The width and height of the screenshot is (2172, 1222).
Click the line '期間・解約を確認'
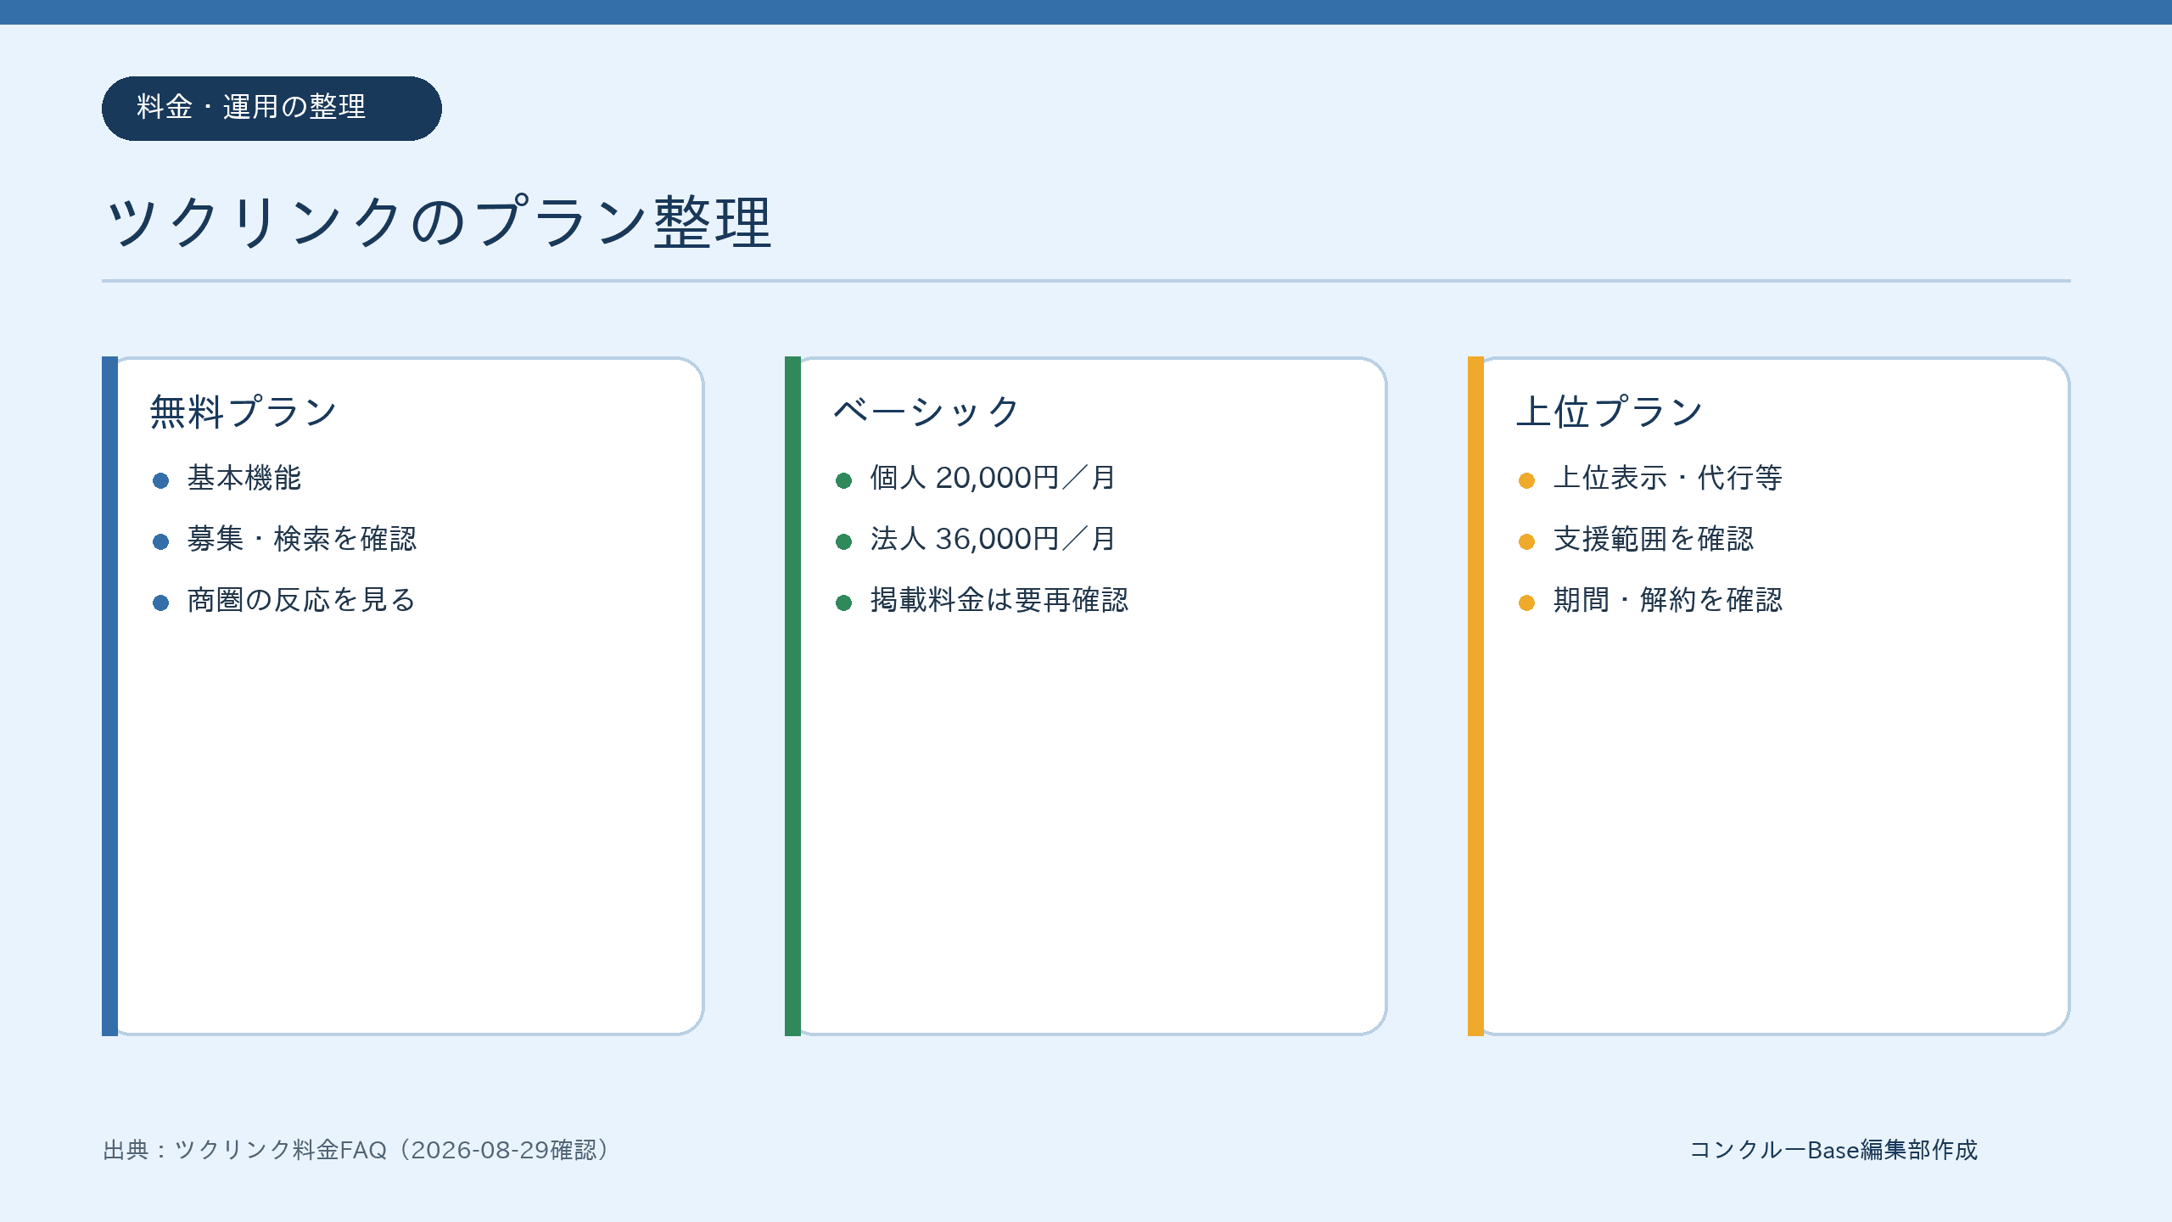click(1668, 600)
